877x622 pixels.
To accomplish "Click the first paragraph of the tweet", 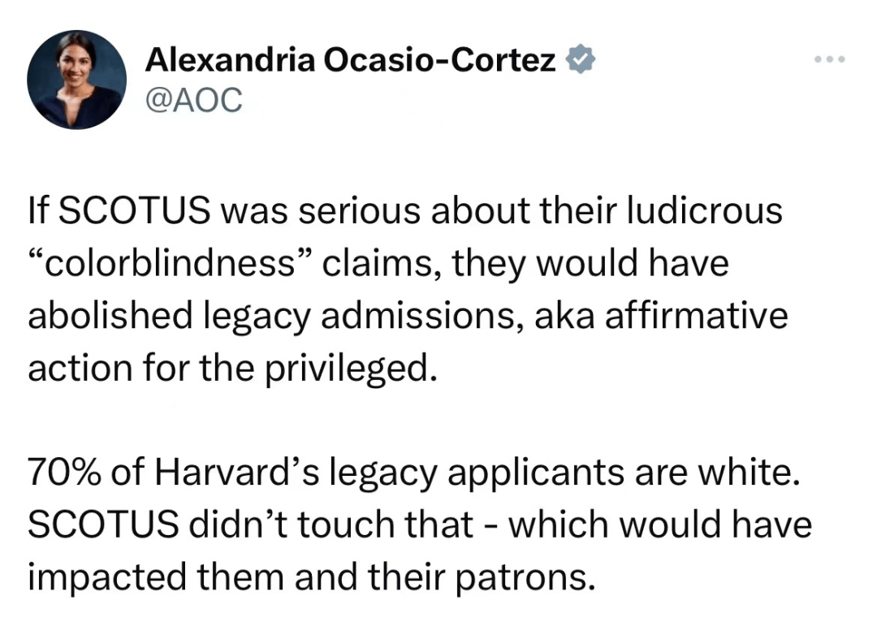I will [408, 289].
